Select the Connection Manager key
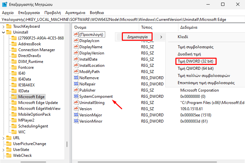 click(37, 50)
